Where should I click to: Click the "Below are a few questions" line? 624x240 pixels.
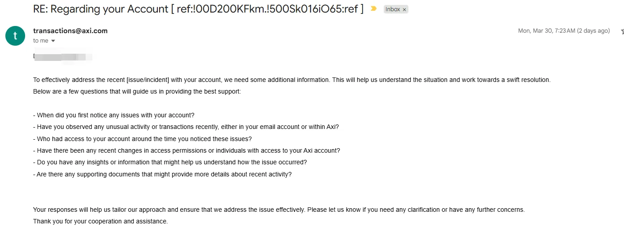(x=137, y=91)
